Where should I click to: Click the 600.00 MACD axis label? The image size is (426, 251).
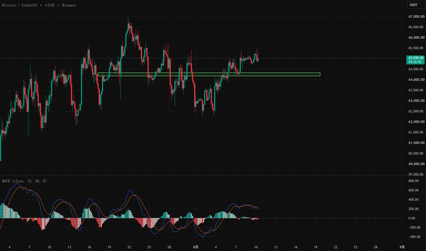(413, 190)
